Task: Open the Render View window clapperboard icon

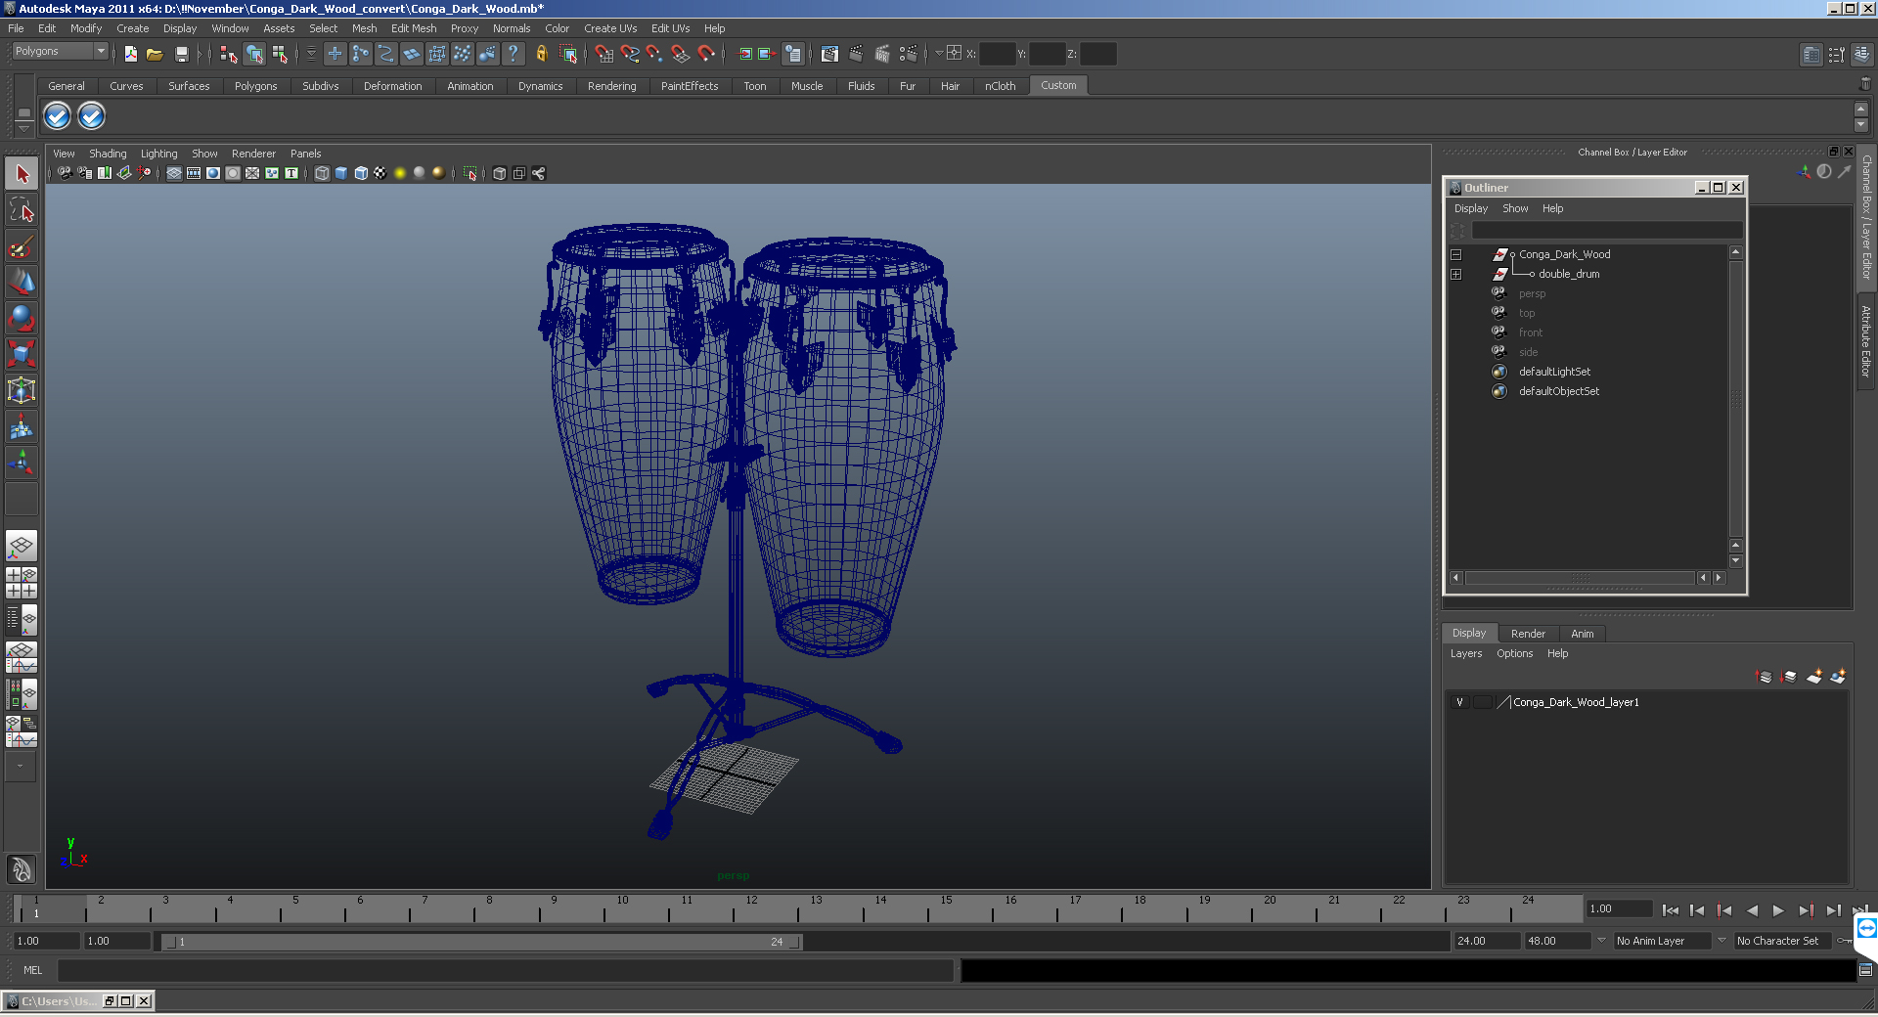Action: [x=830, y=54]
